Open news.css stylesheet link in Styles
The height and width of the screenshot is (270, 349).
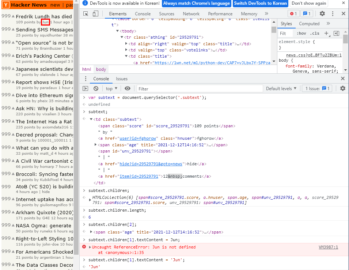[314, 55]
